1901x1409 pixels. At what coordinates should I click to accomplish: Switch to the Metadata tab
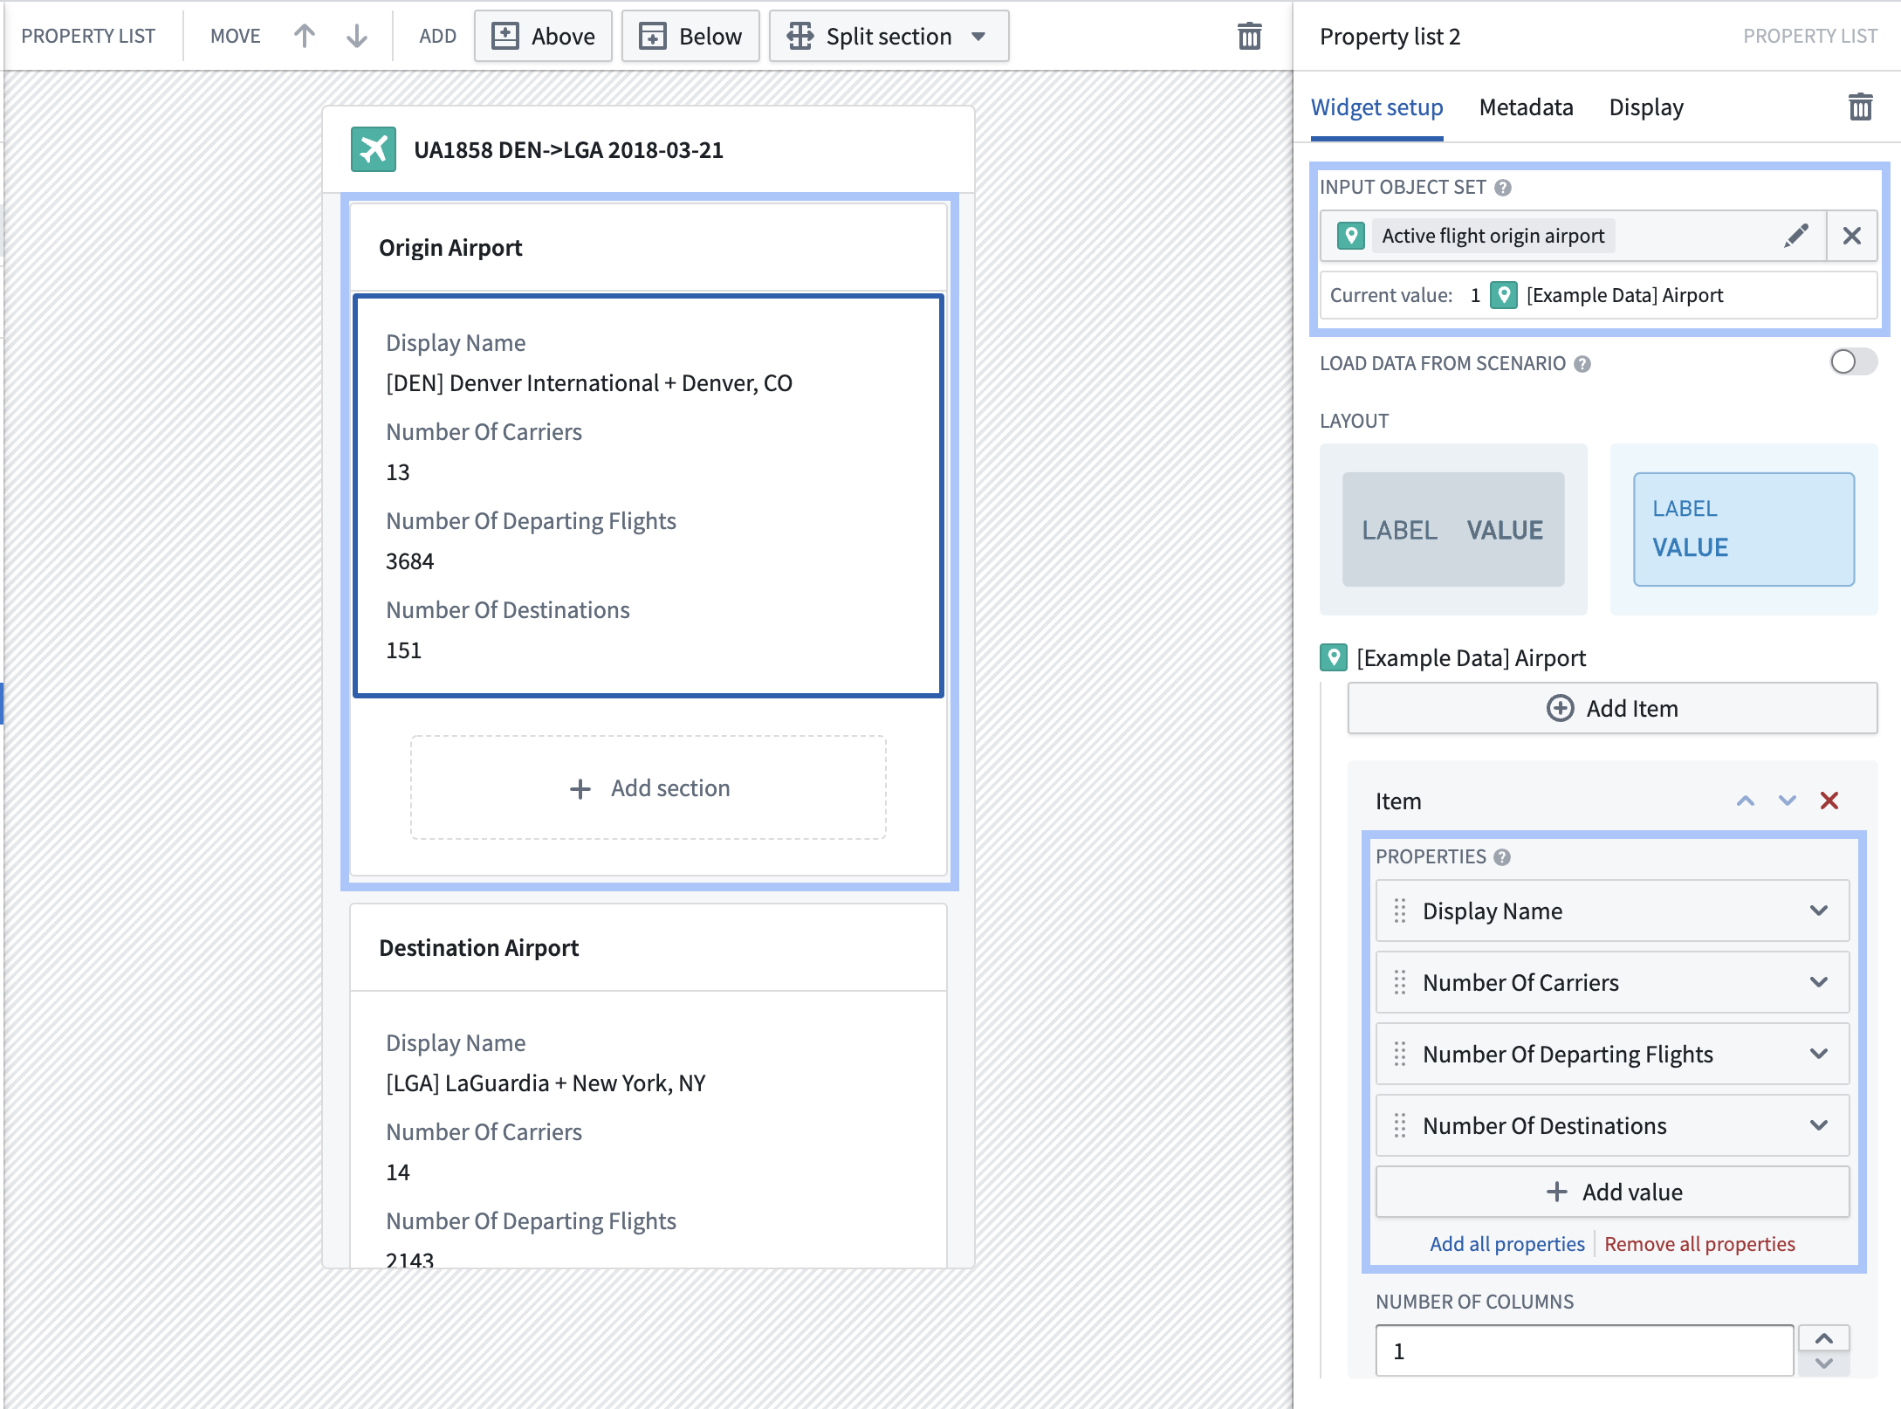coord(1526,107)
